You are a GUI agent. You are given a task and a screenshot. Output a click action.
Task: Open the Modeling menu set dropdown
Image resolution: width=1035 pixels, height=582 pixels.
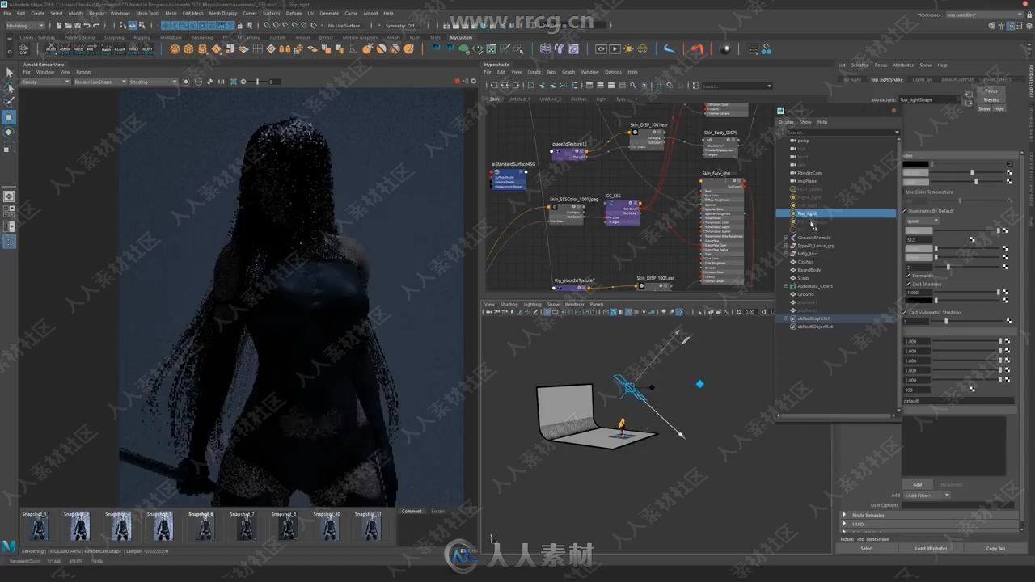click(x=26, y=26)
